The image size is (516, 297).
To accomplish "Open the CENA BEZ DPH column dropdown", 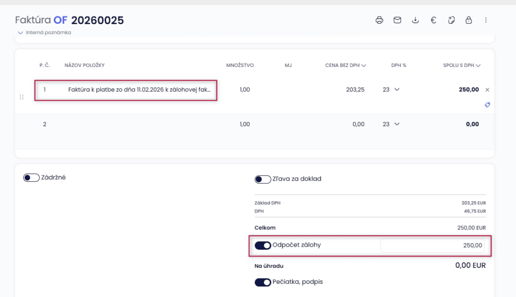I will point(364,65).
